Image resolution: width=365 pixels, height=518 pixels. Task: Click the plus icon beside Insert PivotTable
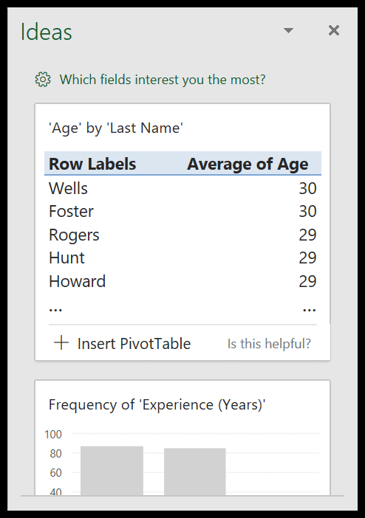[61, 343]
